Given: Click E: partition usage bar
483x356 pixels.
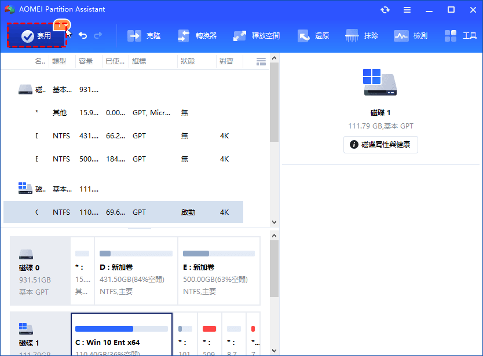Looking at the screenshot, I should pos(219,254).
